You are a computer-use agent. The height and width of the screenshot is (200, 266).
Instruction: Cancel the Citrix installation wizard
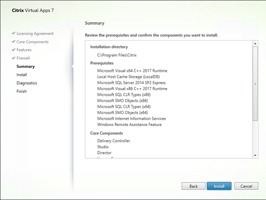[246, 186]
